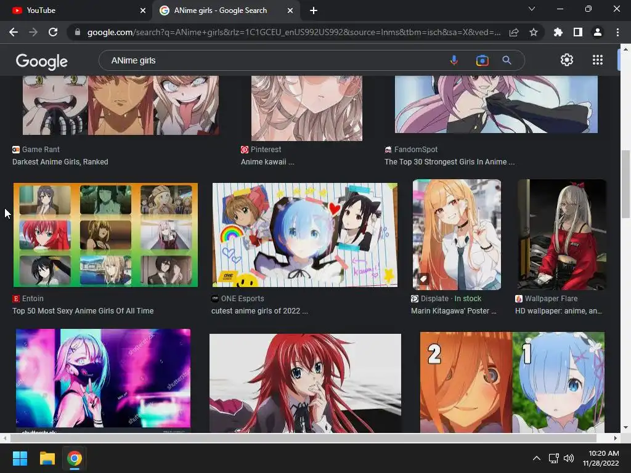Open the FandomSpot source link

[x=411, y=150]
